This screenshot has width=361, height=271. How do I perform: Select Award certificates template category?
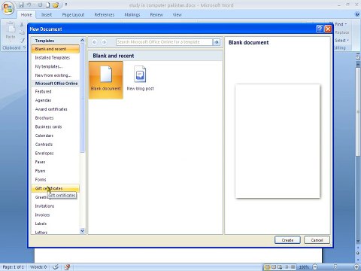click(x=56, y=109)
